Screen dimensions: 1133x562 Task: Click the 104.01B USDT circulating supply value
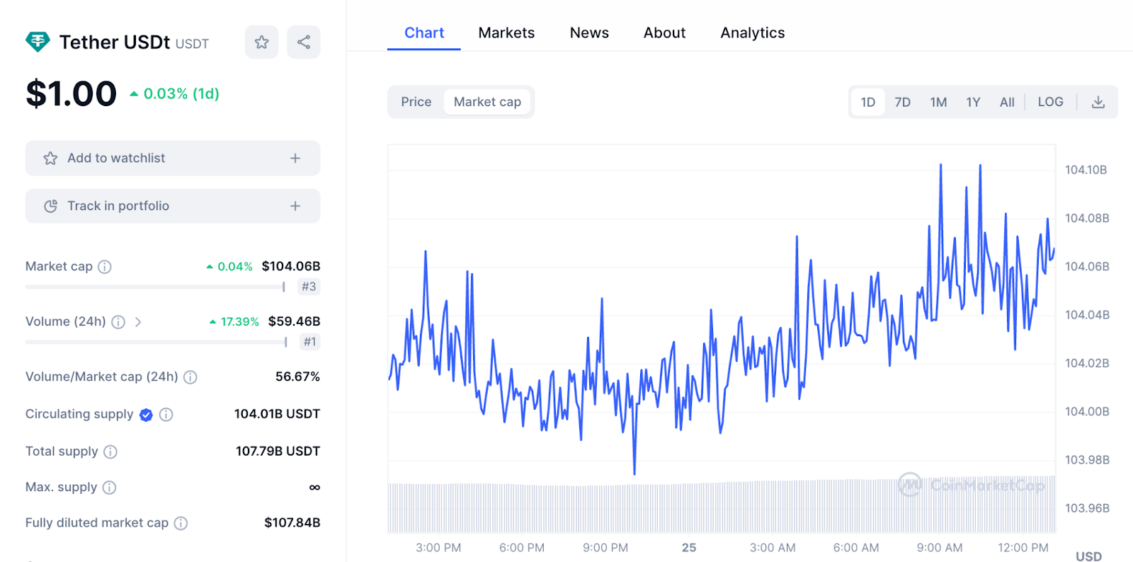pyautogui.click(x=277, y=414)
